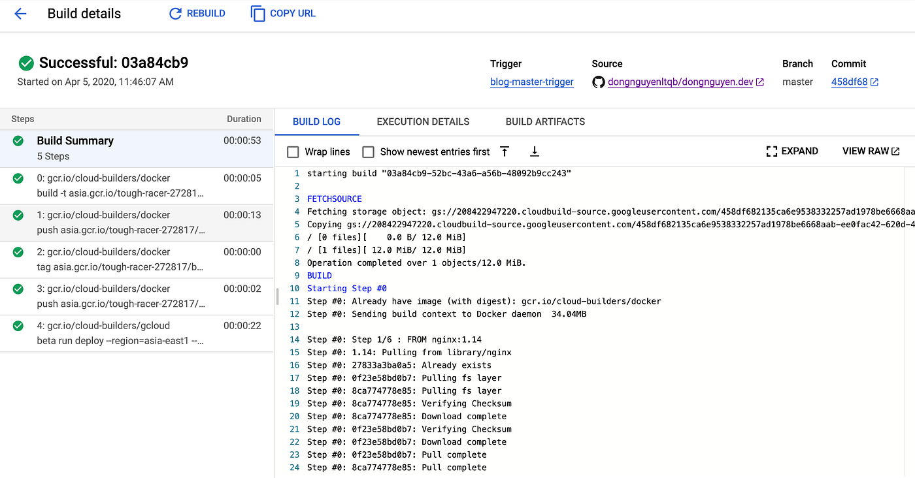Click the green check icon for step 2
The image size is (915, 478).
18,252
